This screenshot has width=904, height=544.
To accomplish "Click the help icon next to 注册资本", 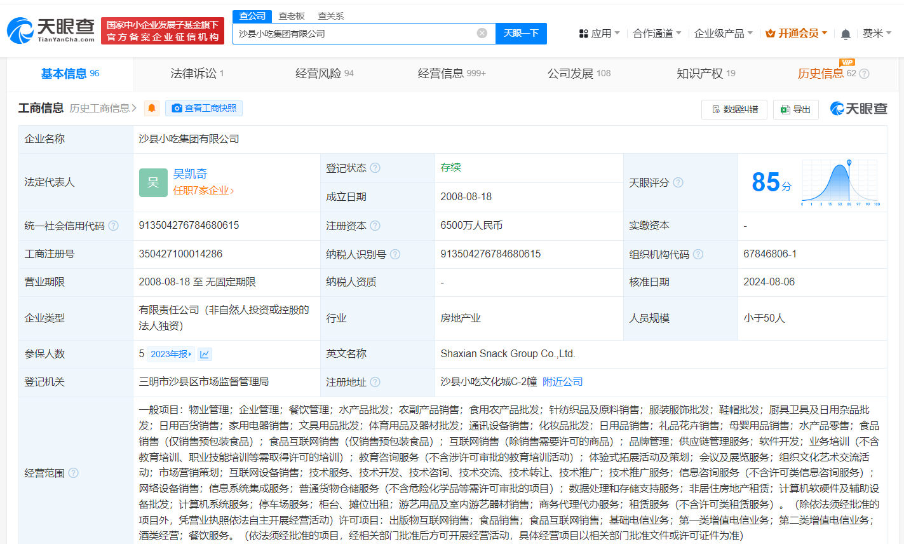I will point(376,226).
